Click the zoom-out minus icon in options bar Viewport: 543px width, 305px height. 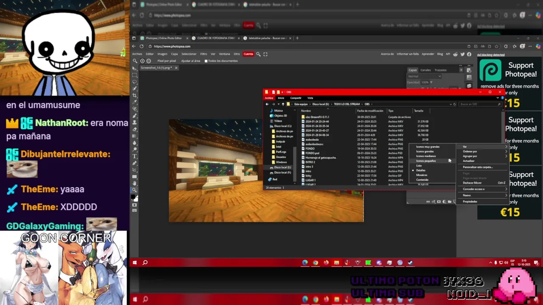point(148,61)
